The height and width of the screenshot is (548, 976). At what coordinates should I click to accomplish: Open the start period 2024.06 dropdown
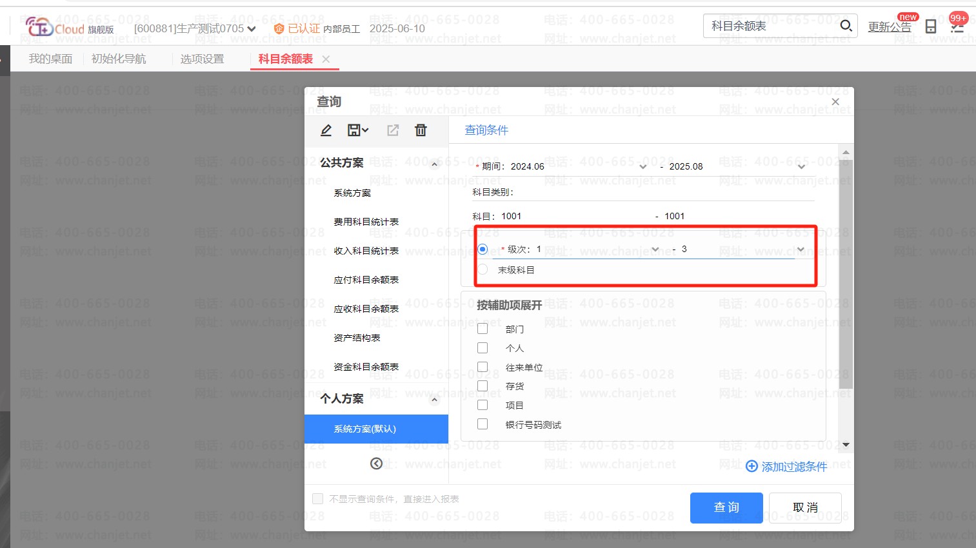[642, 166]
